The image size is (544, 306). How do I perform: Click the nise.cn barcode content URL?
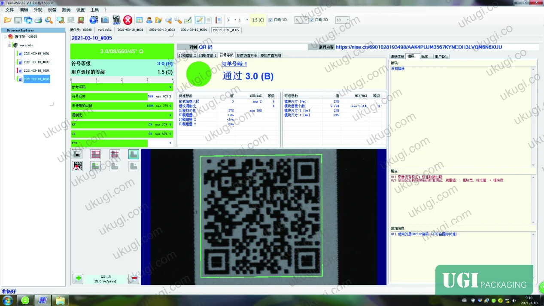(419, 47)
